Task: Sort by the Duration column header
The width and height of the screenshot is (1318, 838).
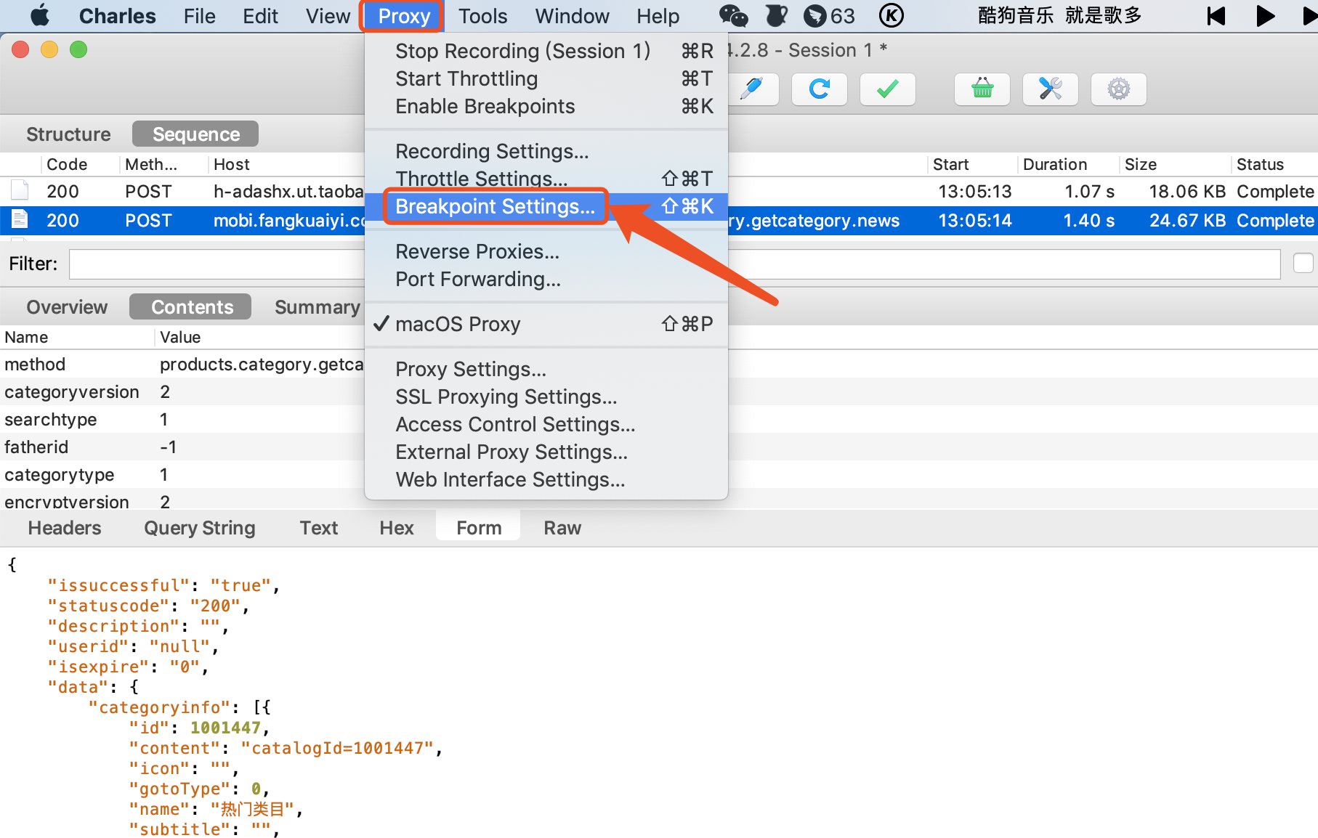Action: click(1067, 164)
